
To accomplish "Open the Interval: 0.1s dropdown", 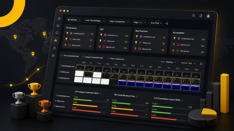I will click(x=188, y=63).
